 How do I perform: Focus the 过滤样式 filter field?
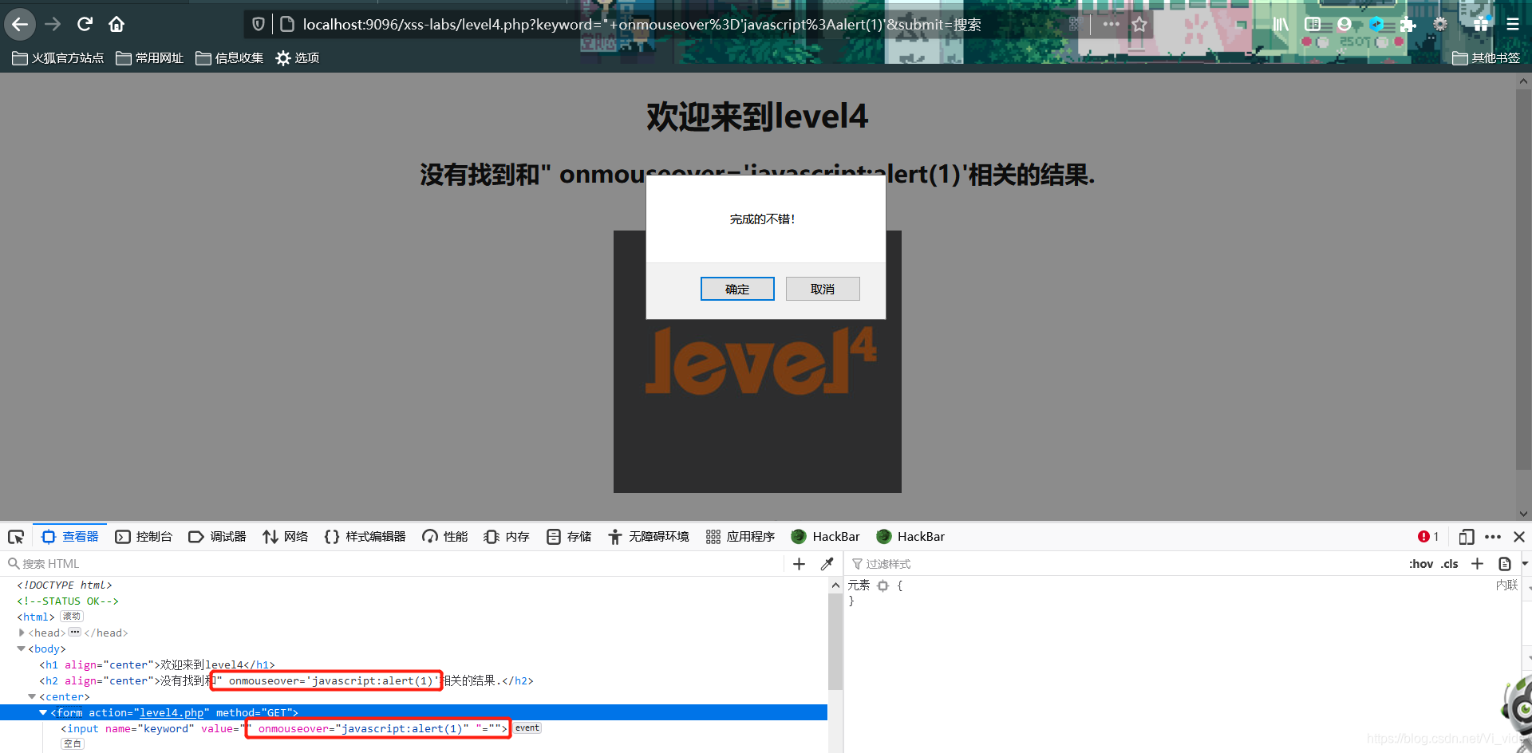(1125, 564)
